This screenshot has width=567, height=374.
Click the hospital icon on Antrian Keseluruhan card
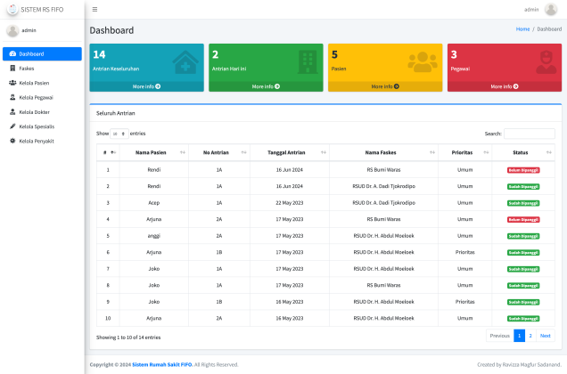click(x=185, y=62)
